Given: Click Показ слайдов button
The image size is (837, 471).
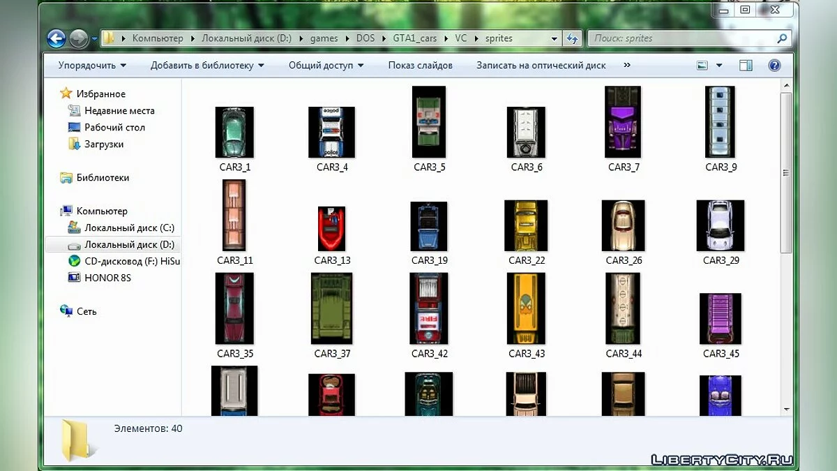Looking at the screenshot, I should [420, 66].
